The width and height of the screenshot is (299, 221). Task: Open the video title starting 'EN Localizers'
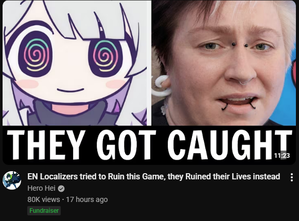tap(154, 176)
